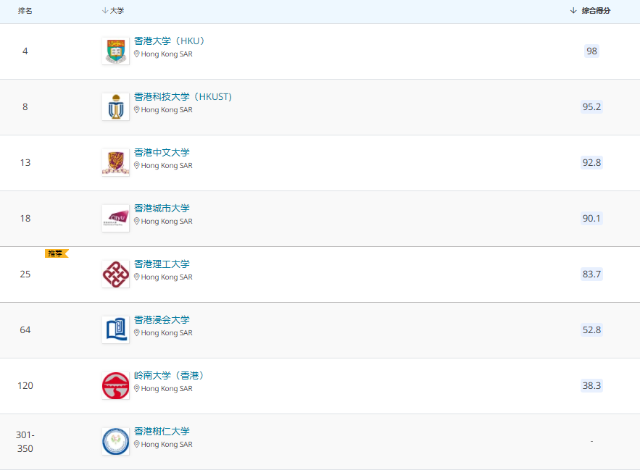Click rank number 18 for 香港城市大学
The image size is (640, 470).
coord(25,218)
